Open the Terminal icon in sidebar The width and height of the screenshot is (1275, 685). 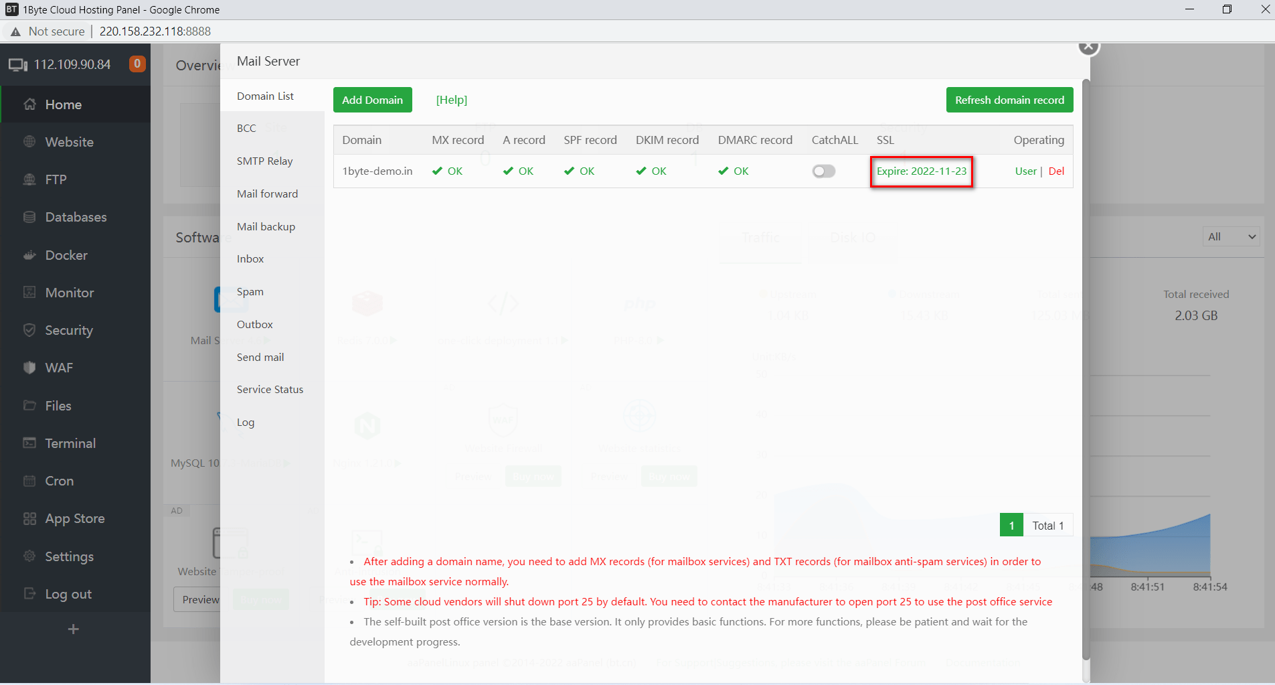point(29,443)
